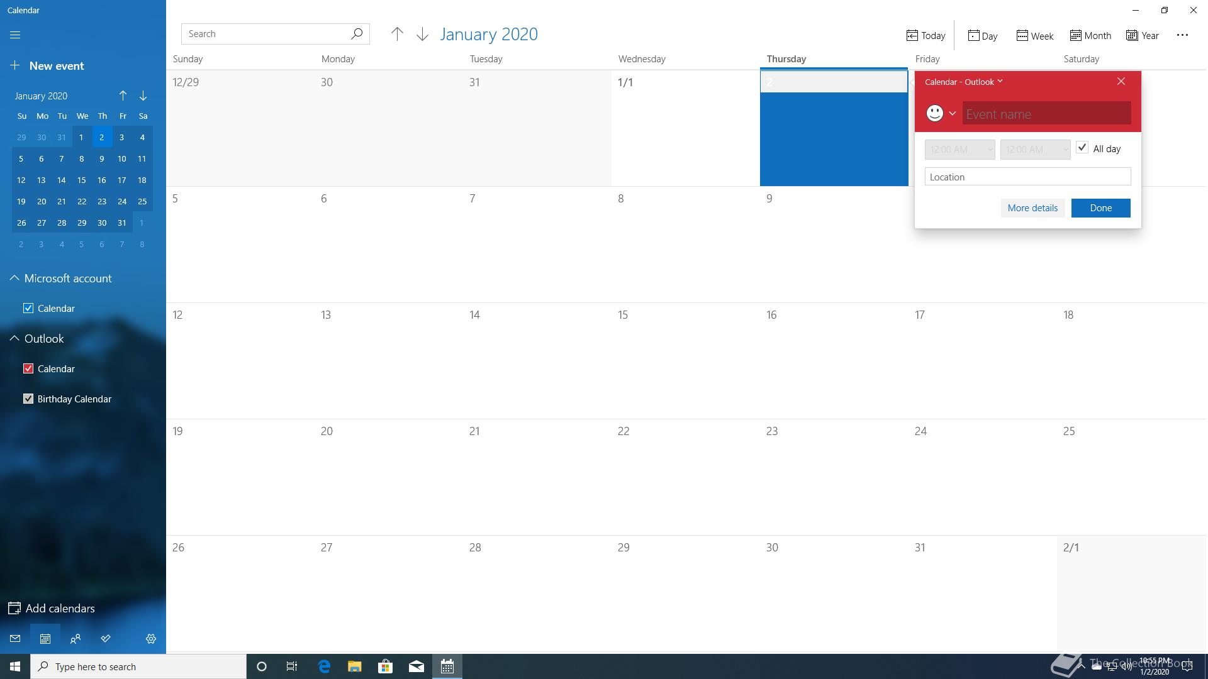Open Cortana from the taskbar
This screenshot has width=1208, height=679.
point(262,666)
